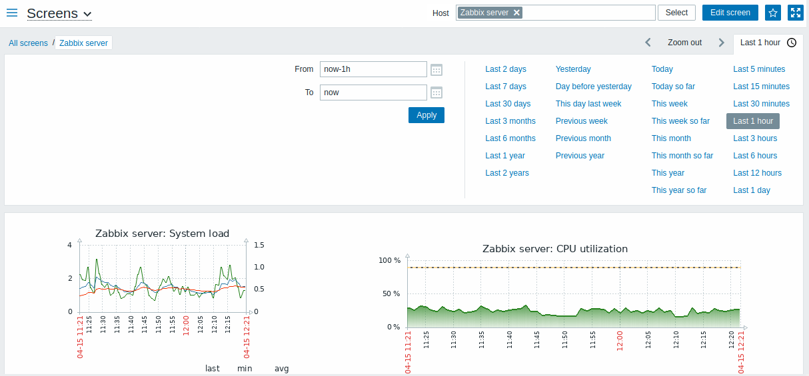This screenshot has height=376, width=809.
Task: Toggle fullscreen kiosk mode icon
Action: coord(795,13)
